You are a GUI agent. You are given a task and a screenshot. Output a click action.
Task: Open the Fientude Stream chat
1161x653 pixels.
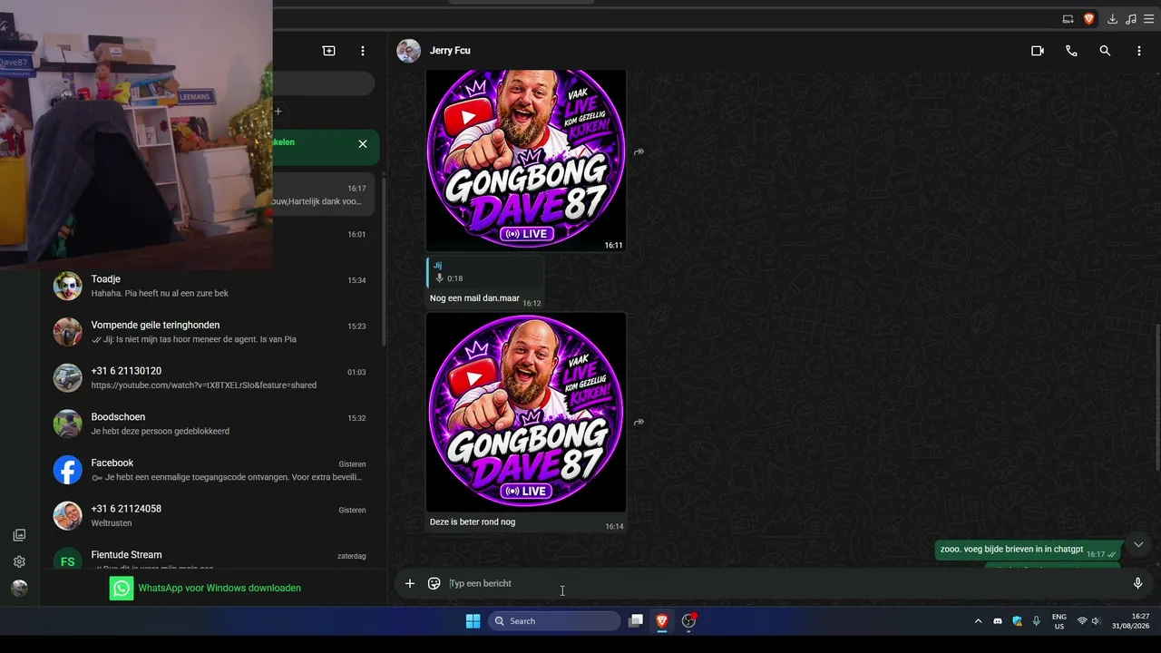click(x=214, y=557)
